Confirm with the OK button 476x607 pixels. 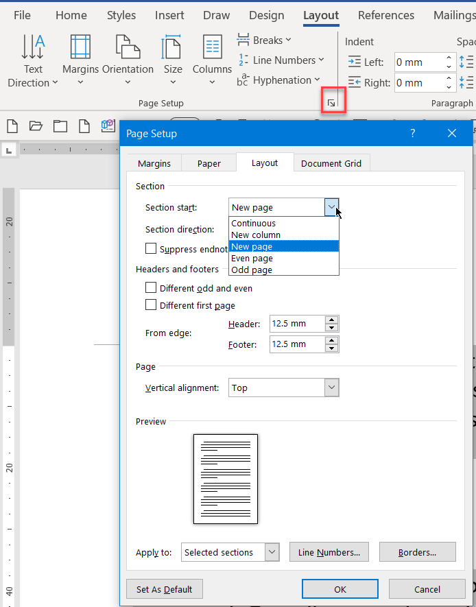[x=340, y=589]
